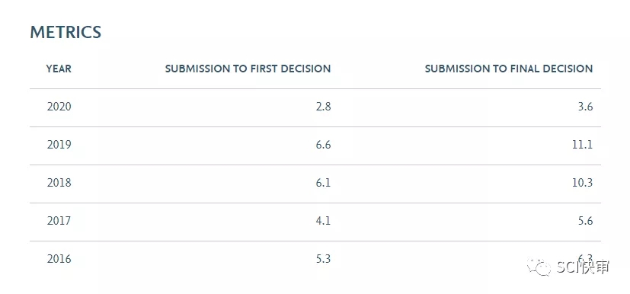Select the 2016 year row
Viewport: 630px width, 294px height.
tap(315, 259)
